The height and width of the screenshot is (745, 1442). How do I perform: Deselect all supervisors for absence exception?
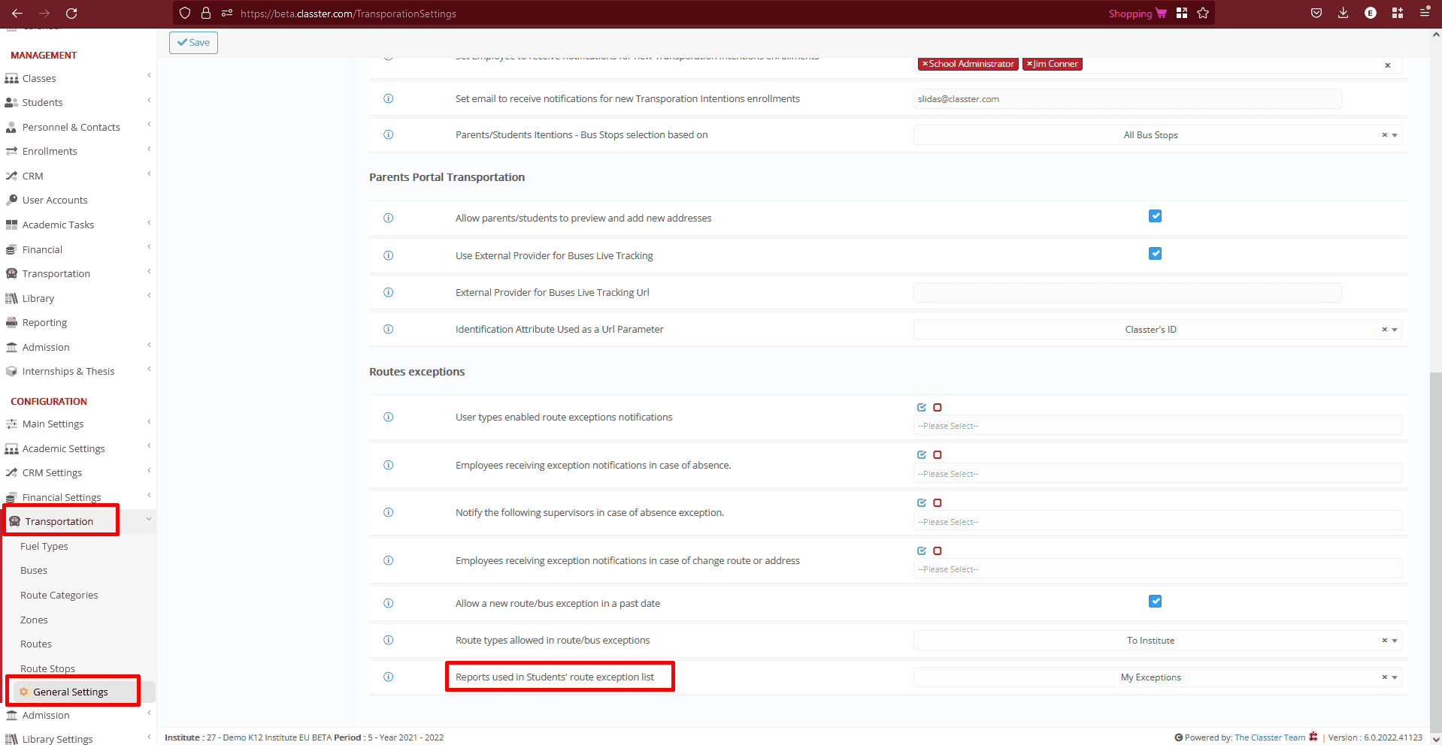click(x=938, y=502)
